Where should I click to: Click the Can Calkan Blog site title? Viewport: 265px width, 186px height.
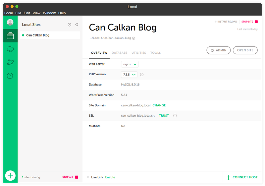(123, 28)
